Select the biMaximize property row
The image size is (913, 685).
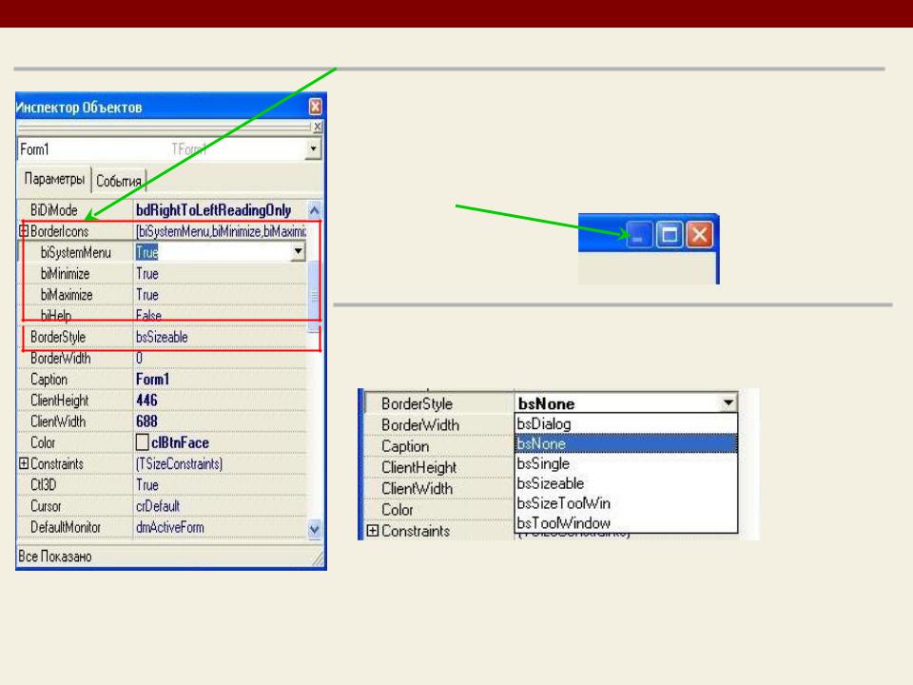163,295
